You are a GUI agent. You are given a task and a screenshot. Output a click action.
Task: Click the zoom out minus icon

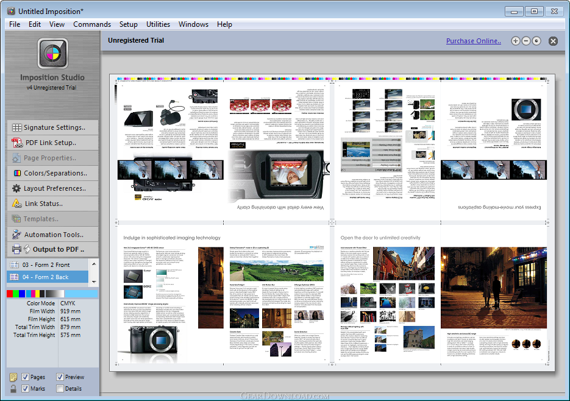coord(526,41)
